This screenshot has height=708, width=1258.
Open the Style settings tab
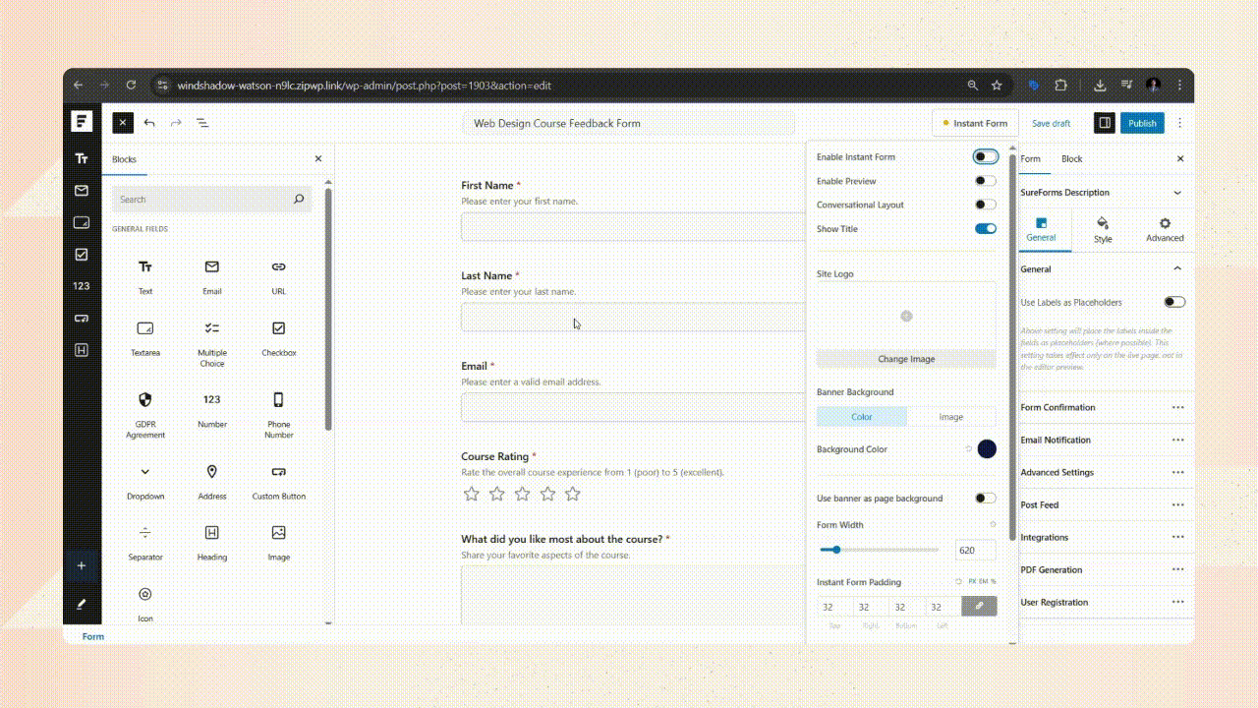(x=1103, y=230)
